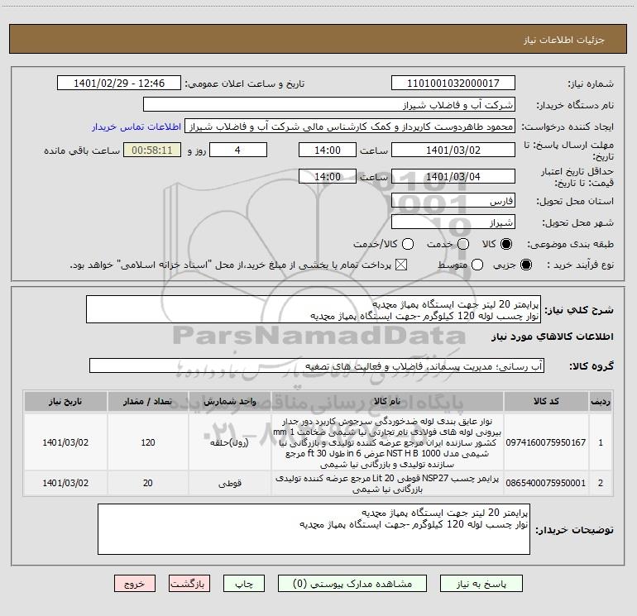View attached documents button (0)
The image size is (637, 616).
[x=352, y=584]
